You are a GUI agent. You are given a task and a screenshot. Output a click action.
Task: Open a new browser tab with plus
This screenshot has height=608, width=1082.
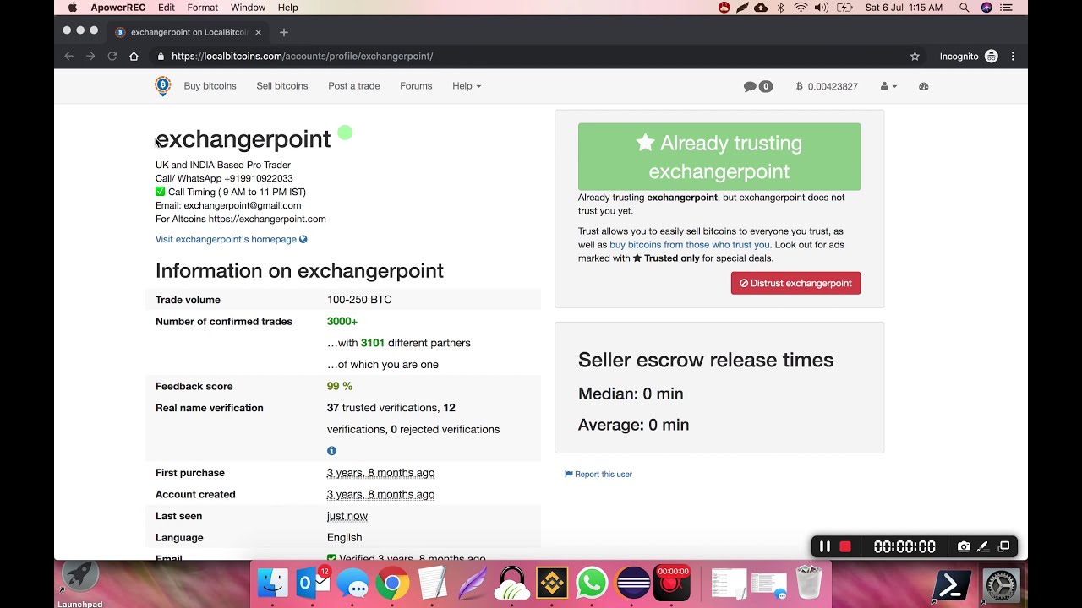(x=284, y=32)
